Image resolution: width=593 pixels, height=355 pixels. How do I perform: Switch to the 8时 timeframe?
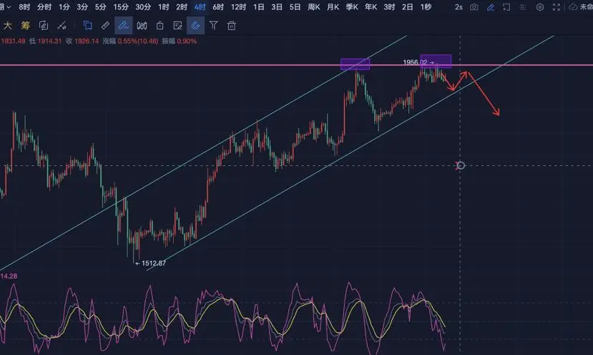coord(24,7)
